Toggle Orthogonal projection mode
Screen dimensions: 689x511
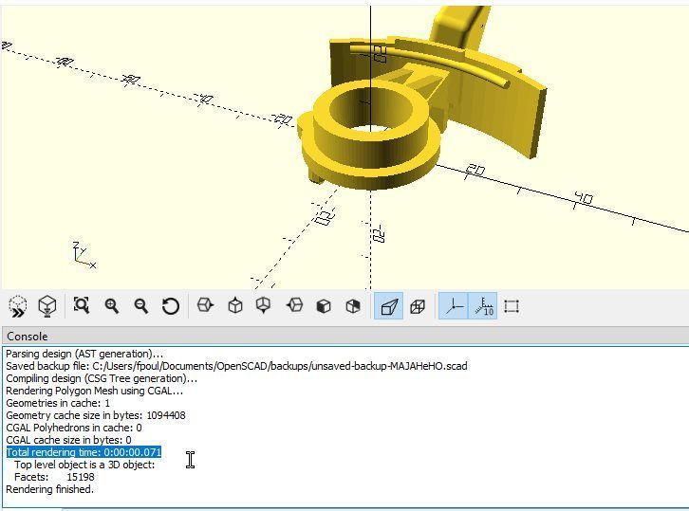(x=418, y=306)
